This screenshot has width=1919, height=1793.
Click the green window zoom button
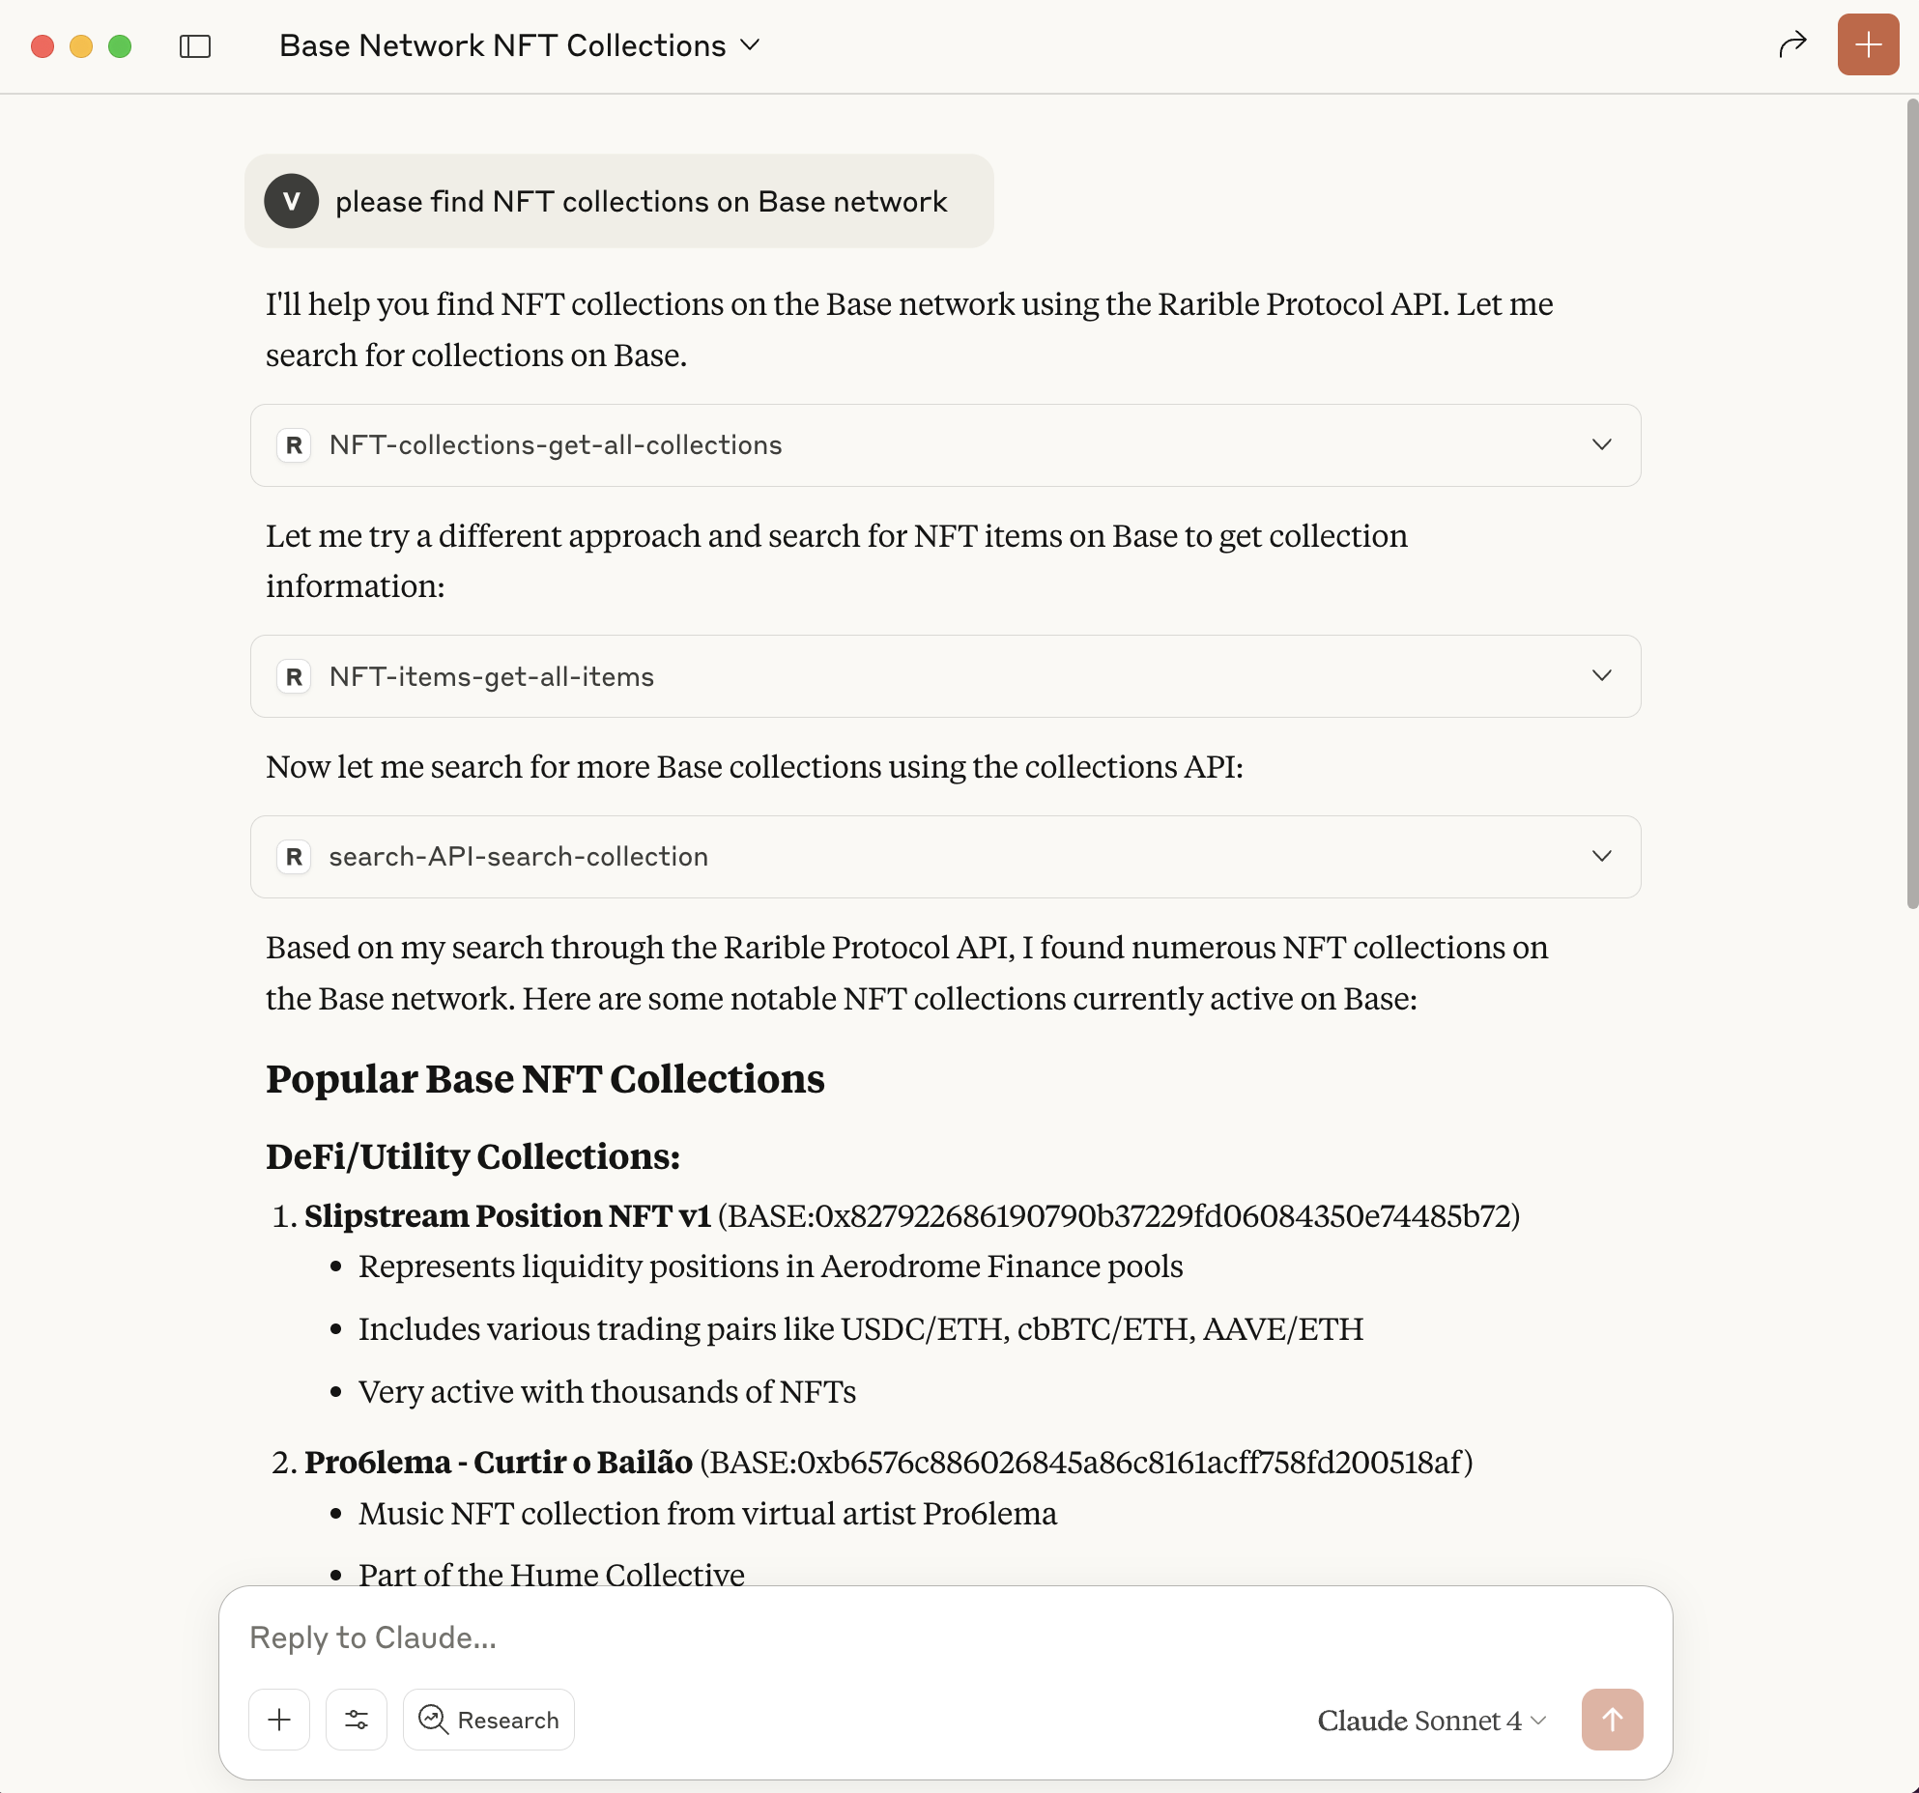pyautogui.click(x=120, y=46)
